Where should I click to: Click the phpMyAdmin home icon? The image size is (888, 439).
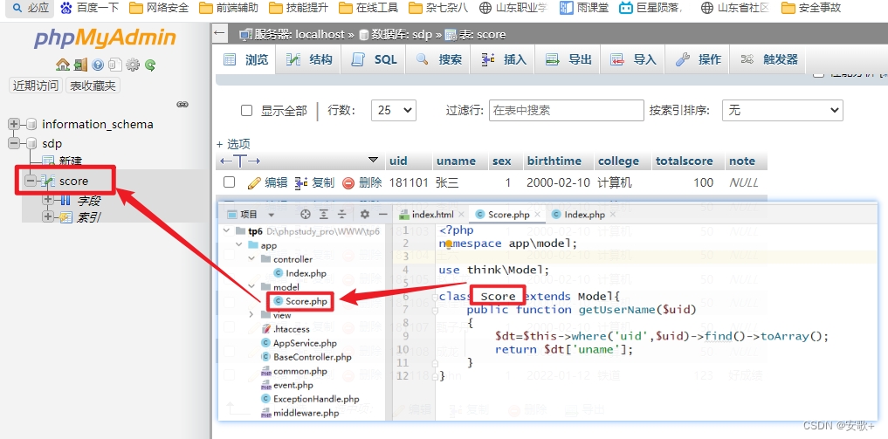point(62,65)
